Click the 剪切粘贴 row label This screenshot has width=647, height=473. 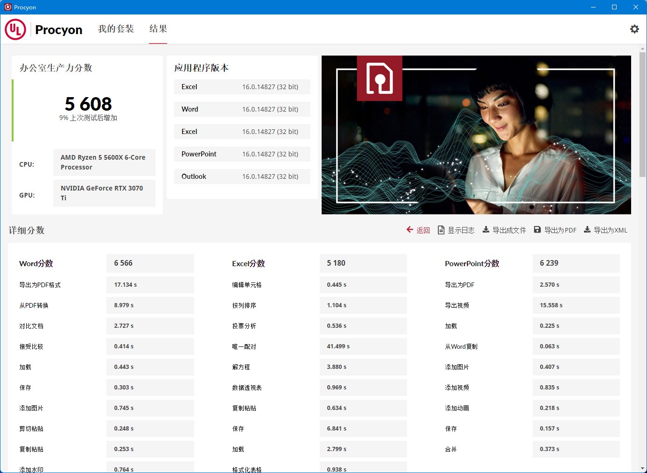tap(31, 429)
